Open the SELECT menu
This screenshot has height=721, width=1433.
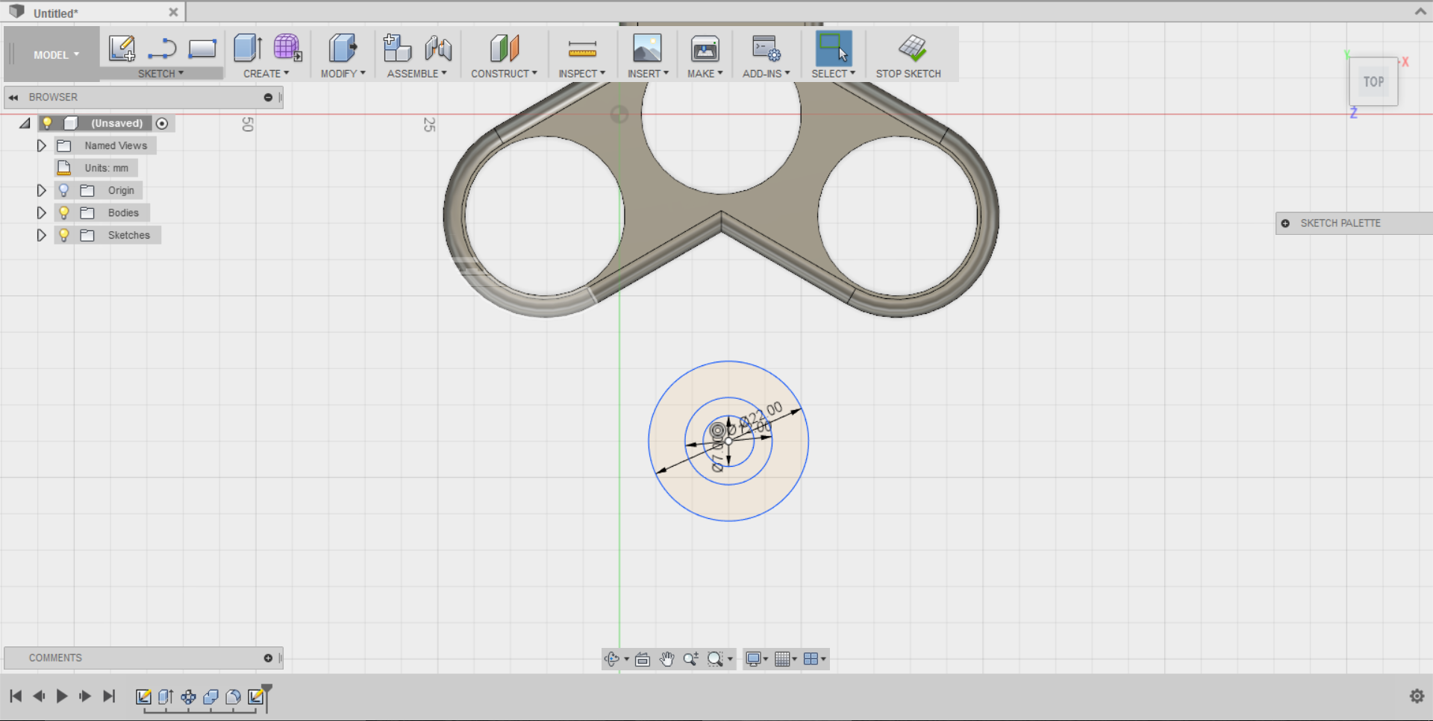click(833, 74)
